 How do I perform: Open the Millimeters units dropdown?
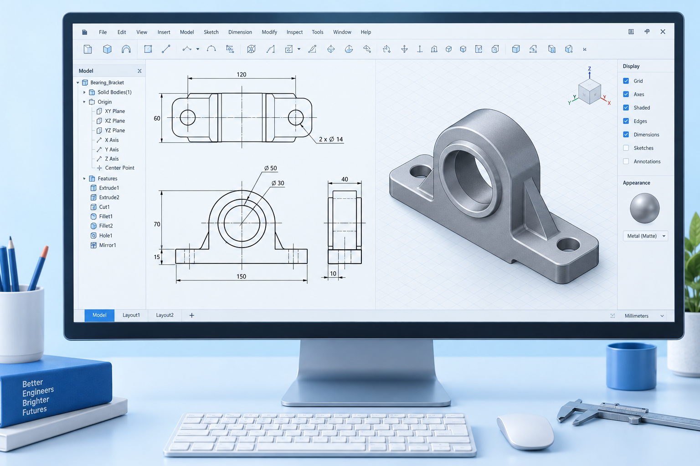coord(644,316)
